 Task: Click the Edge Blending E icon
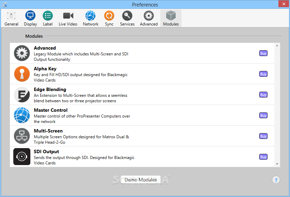click(x=22, y=95)
